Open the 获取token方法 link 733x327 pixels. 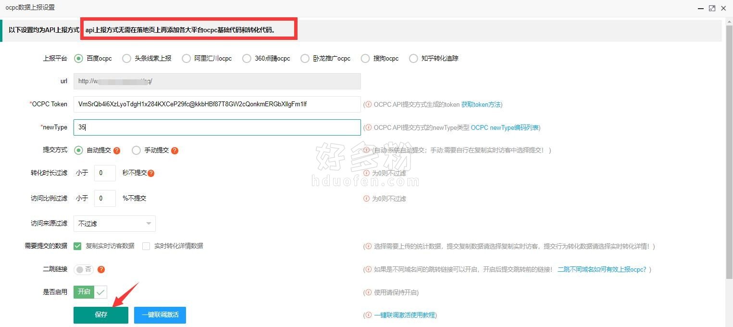pos(481,104)
